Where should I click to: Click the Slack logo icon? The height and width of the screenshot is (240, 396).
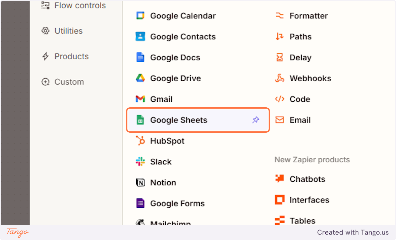tap(140, 162)
